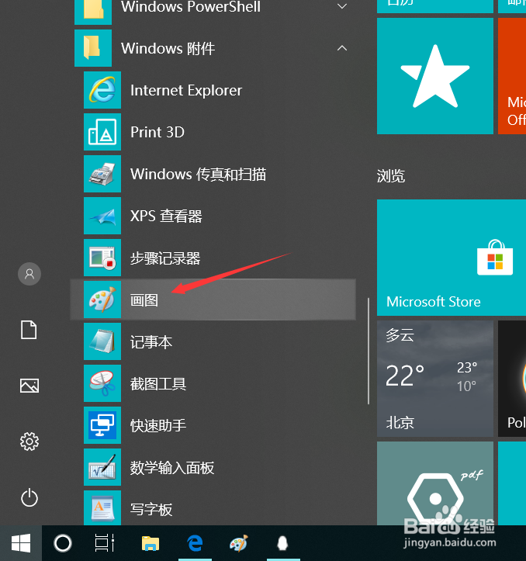Screen dimensions: 526x561
Task: Select the 记事本 text label
Action: pyautogui.click(x=151, y=341)
